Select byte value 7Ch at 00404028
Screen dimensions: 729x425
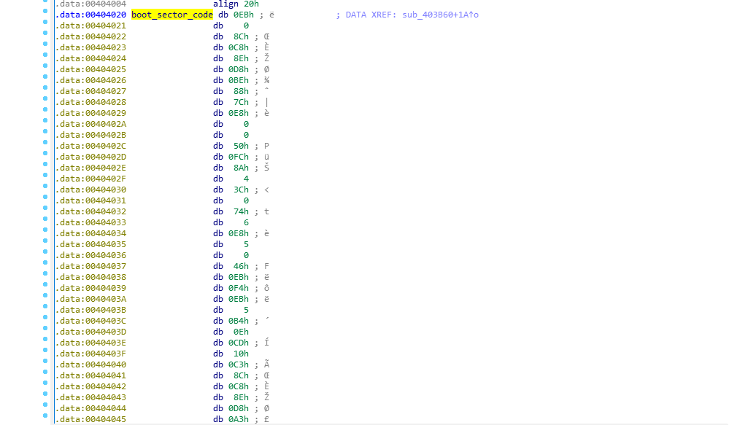(241, 102)
